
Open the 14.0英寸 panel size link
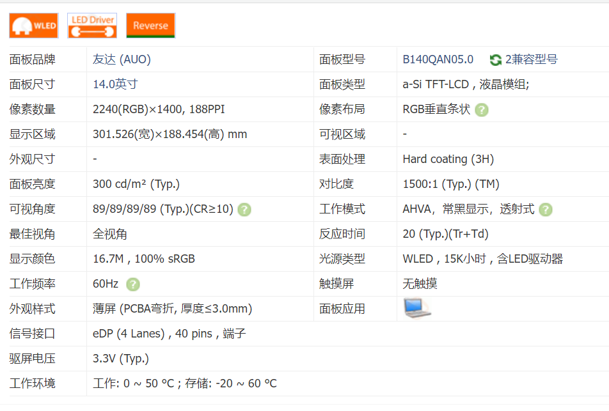pos(115,84)
